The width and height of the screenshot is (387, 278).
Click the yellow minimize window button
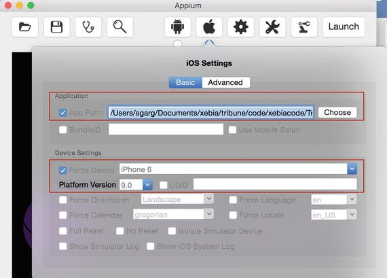click(x=20, y=5)
